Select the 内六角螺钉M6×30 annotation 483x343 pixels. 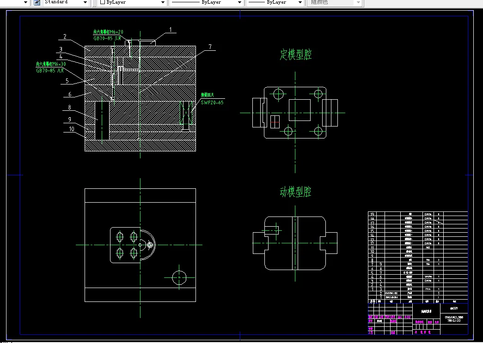(x=51, y=64)
